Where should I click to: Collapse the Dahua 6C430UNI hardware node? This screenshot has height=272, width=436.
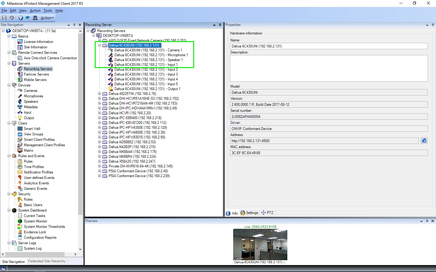[99, 45]
